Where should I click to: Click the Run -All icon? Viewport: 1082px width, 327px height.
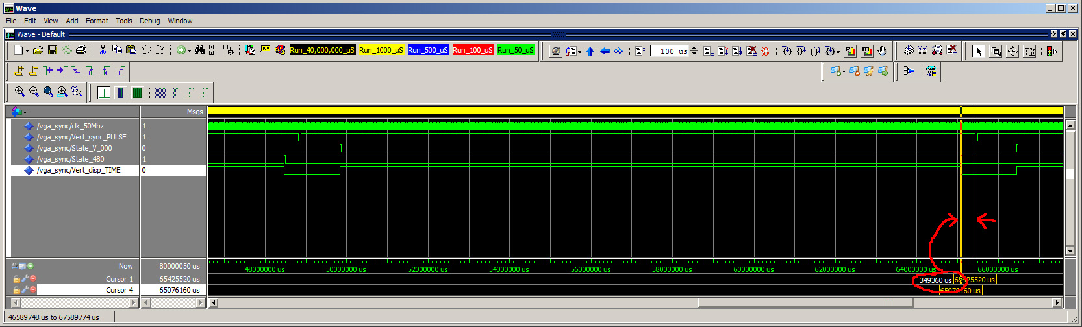click(x=737, y=51)
